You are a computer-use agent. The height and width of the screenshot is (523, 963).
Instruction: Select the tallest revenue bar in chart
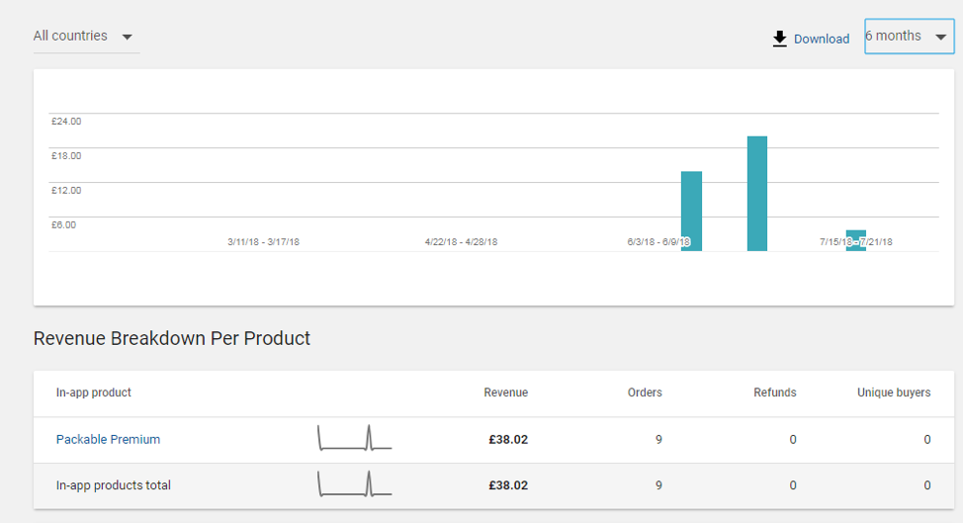tap(757, 194)
